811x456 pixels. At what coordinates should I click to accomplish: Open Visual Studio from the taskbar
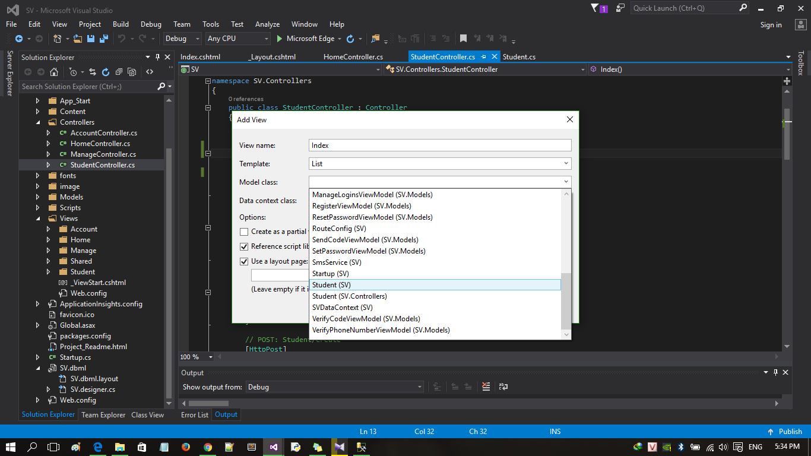(273, 446)
